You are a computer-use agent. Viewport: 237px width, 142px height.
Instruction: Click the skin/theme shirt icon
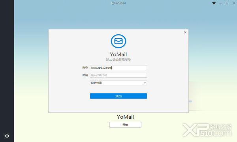(x=214, y=3)
